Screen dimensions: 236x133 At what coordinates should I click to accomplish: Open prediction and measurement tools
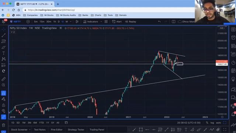4,65
